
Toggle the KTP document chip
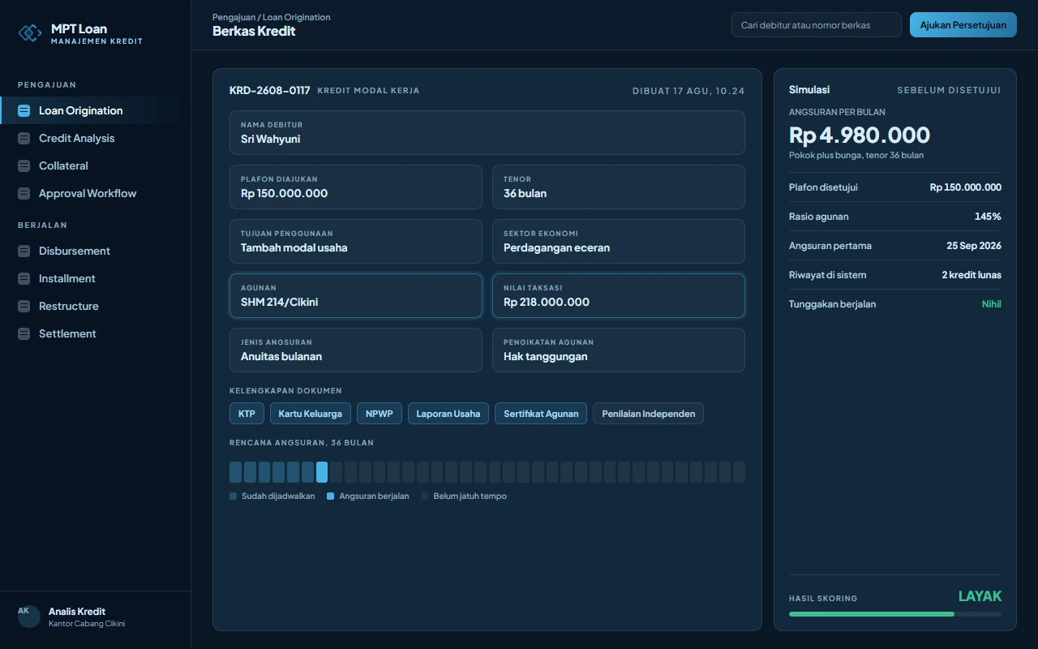pos(247,414)
